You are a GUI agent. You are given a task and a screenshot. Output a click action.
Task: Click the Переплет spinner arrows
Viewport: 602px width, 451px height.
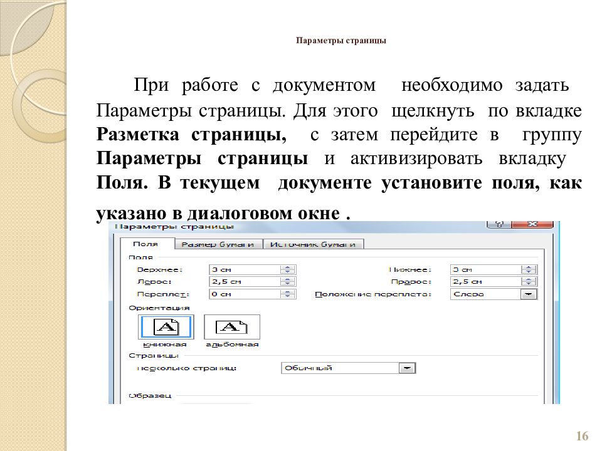288,294
